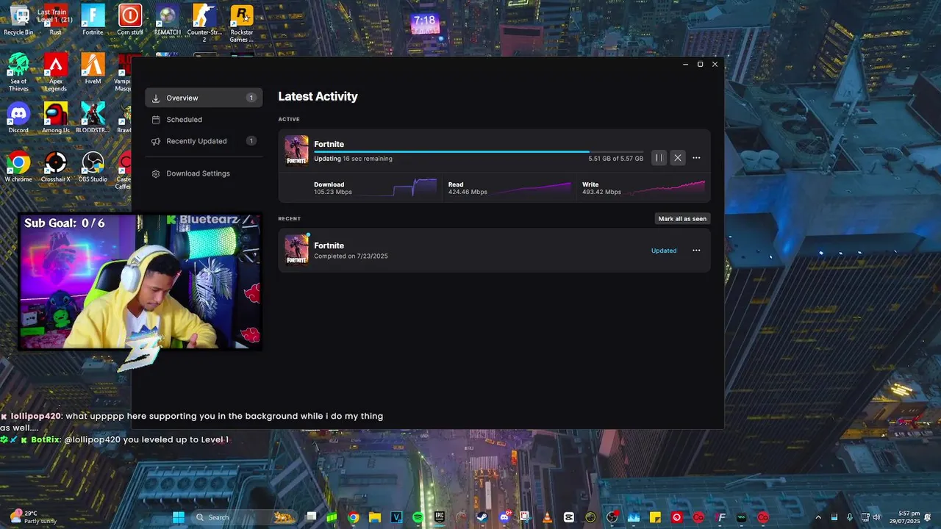Select the REMATCH desktop shortcut
This screenshot has width=941, height=529.
(x=168, y=20)
